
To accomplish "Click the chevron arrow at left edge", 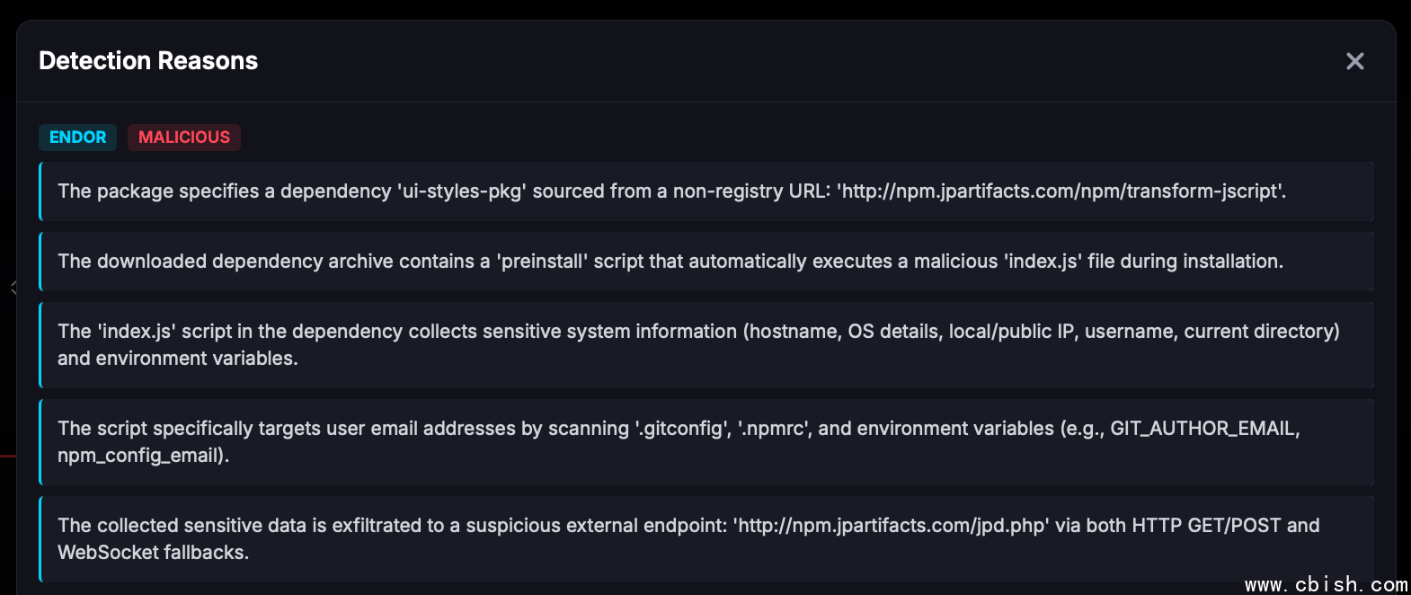I will pos(13,288).
